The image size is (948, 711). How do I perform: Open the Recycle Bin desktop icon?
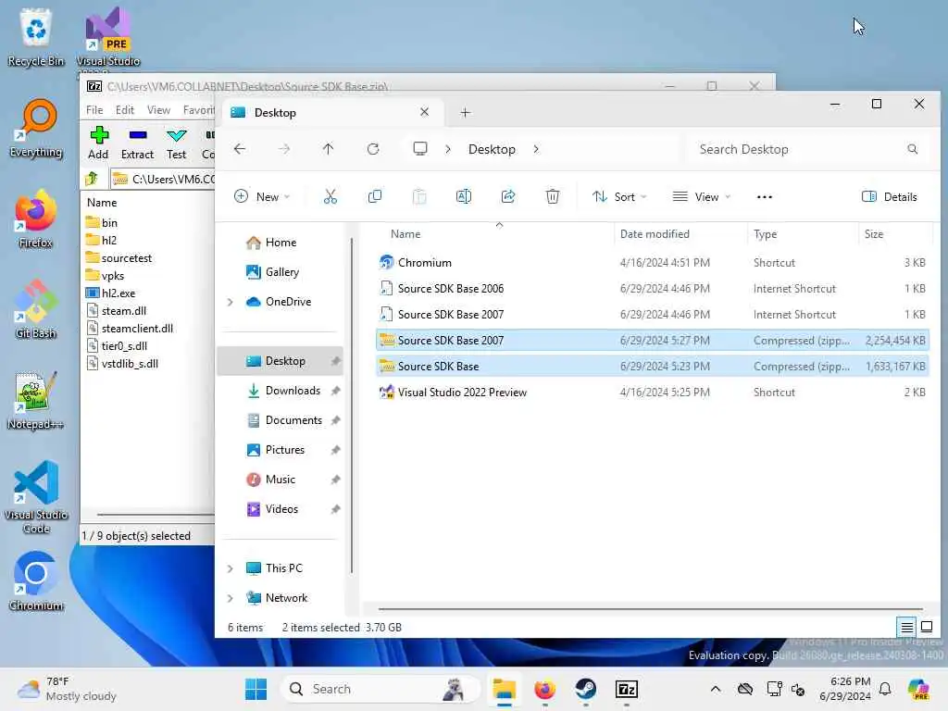pyautogui.click(x=36, y=37)
